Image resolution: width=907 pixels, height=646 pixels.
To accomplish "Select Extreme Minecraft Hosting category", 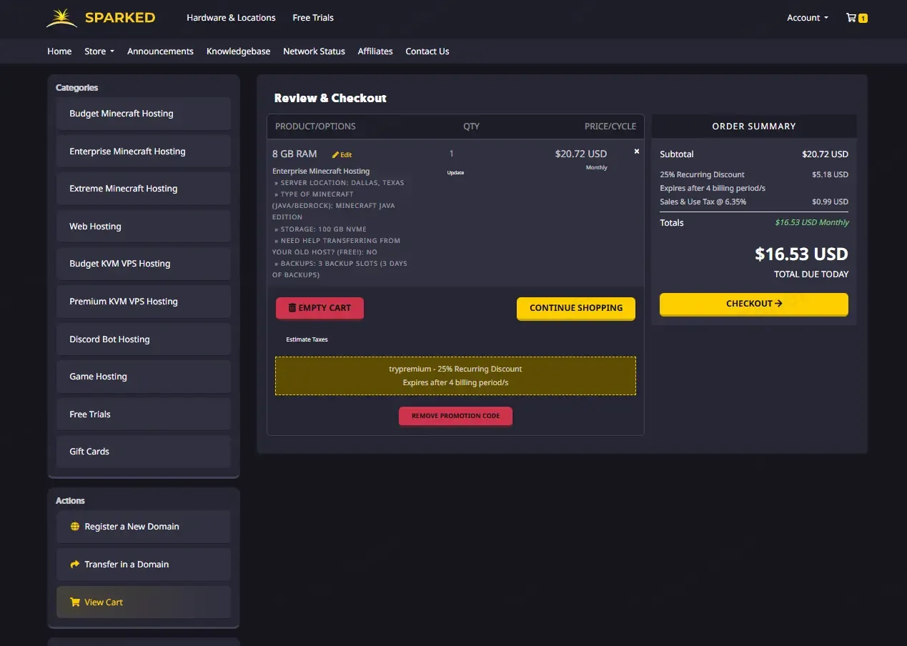I will pos(144,189).
